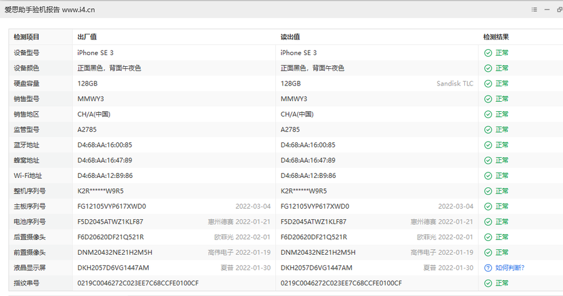Click factory value A2785

87,130
